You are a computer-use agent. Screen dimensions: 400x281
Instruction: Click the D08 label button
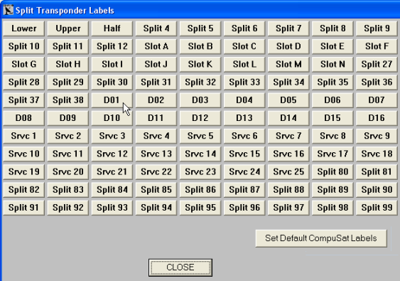[x=23, y=118]
